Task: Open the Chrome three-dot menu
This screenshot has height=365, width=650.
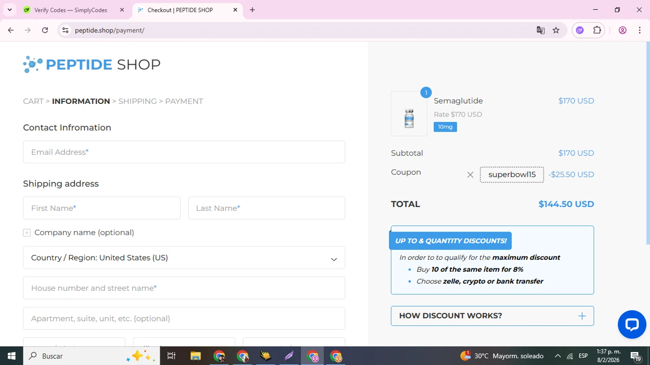Action: 640,30
